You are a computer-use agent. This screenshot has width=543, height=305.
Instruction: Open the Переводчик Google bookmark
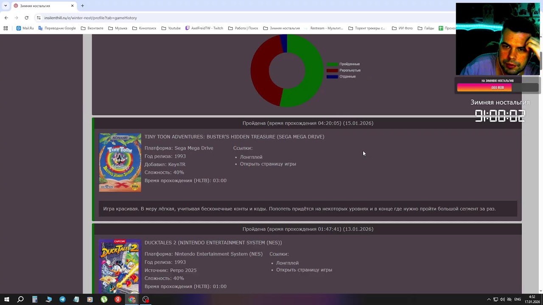click(x=57, y=28)
